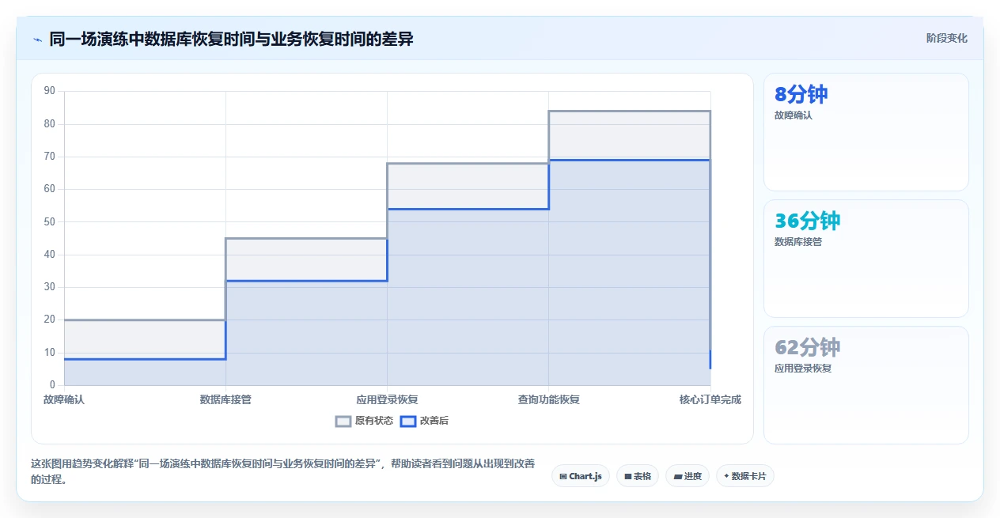Click the 数据库接管 caption under 36分钟

tap(798, 242)
